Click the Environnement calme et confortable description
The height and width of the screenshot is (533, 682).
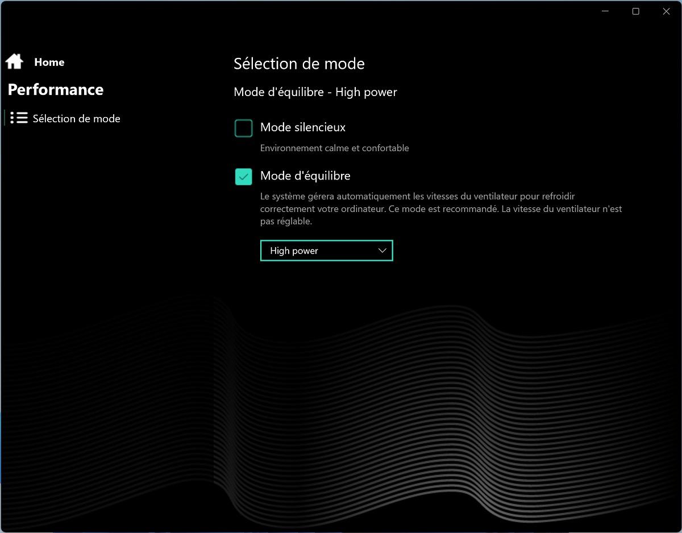[x=334, y=148]
